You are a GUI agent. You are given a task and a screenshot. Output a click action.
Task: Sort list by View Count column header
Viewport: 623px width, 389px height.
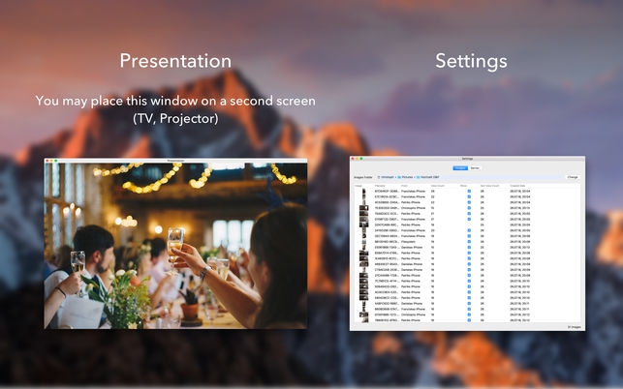(x=438, y=186)
